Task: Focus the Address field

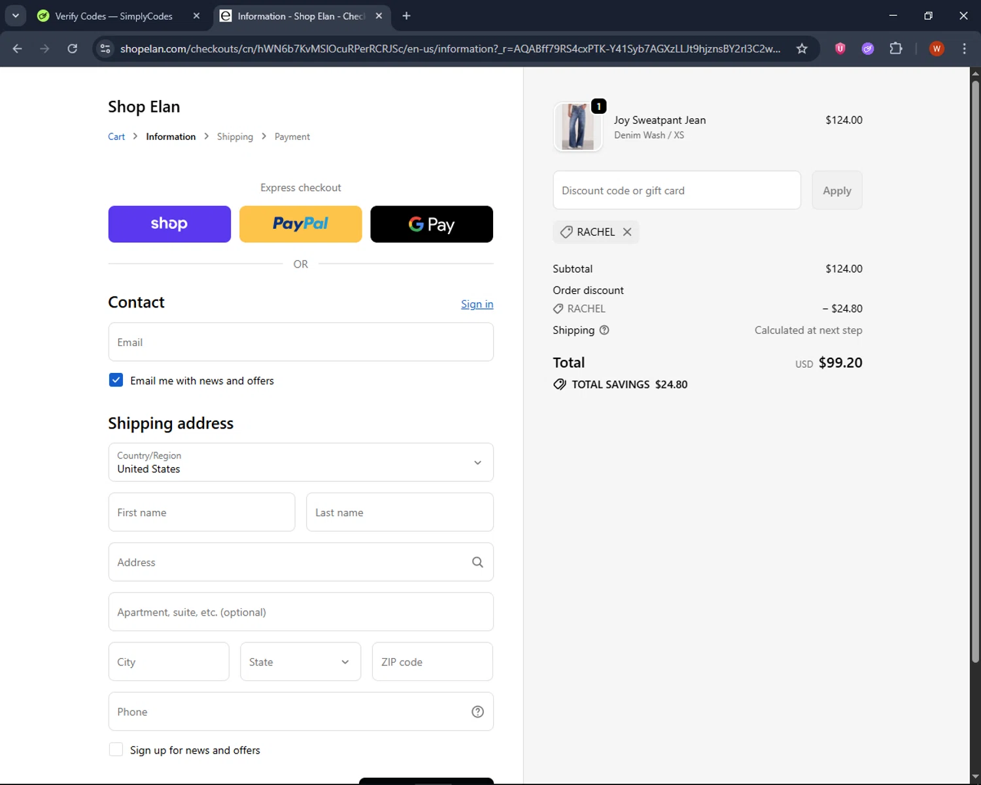Action: pyautogui.click(x=301, y=562)
